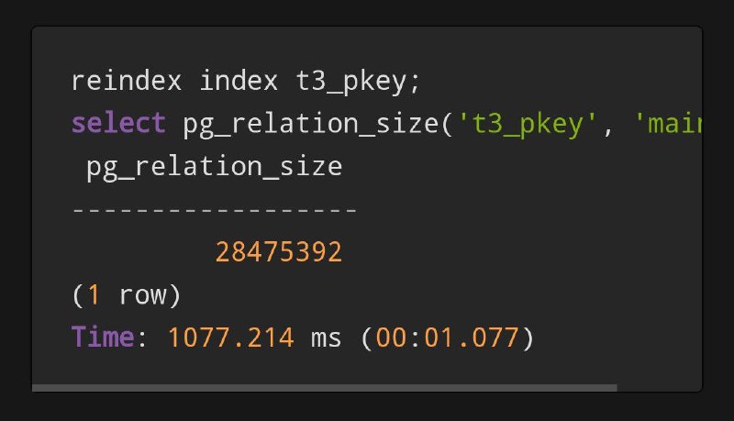Click the pg_relation_size column header

coord(215,168)
